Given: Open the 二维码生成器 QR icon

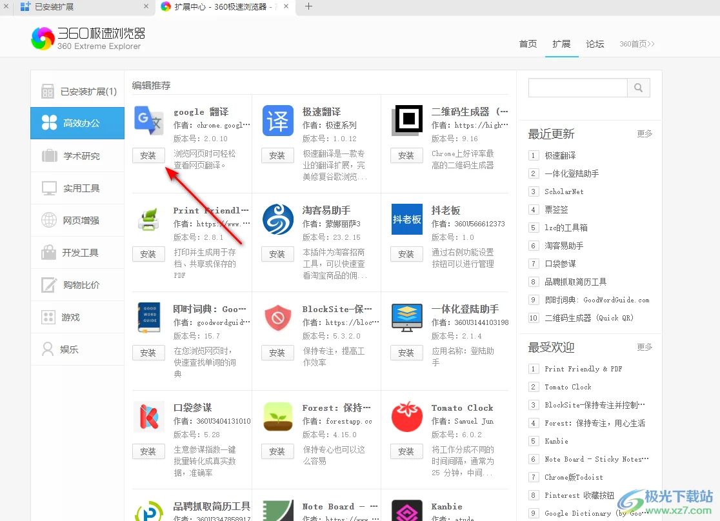Looking at the screenshot, I should tap(407, 121).
